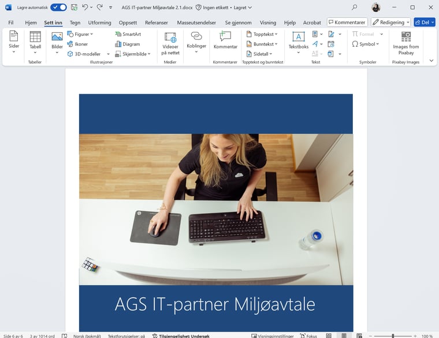Open the Hjelp tab
The width and height of the screenshot is (439, 338).
[x=290, y=23]
